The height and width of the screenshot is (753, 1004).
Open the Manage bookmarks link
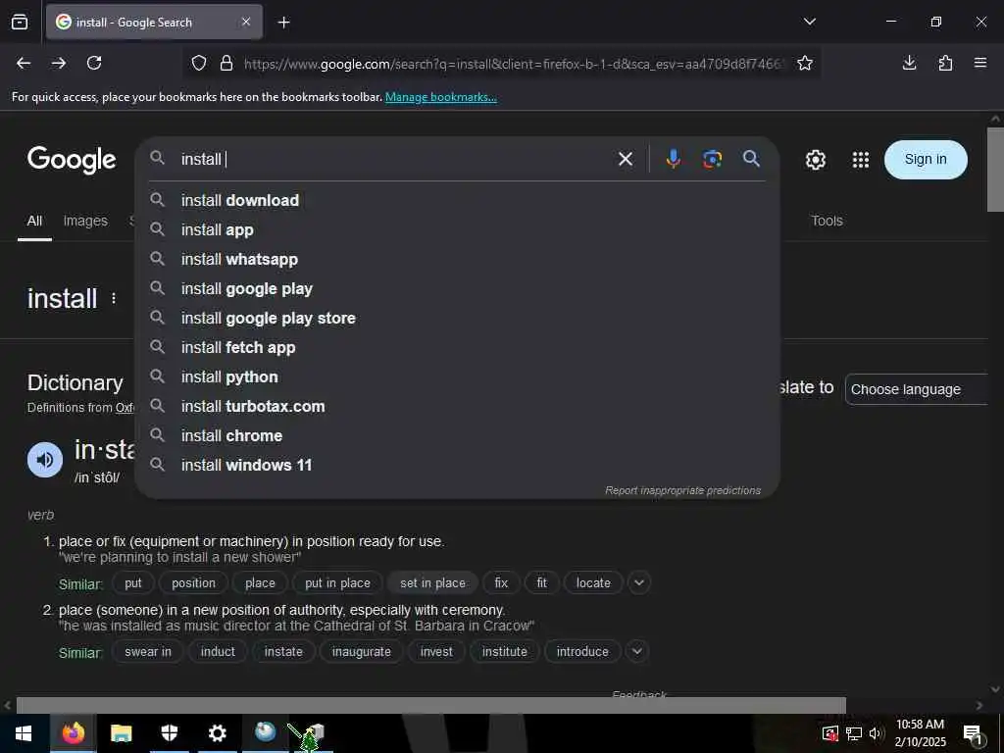pyautogui.click(x=440, y=97)
